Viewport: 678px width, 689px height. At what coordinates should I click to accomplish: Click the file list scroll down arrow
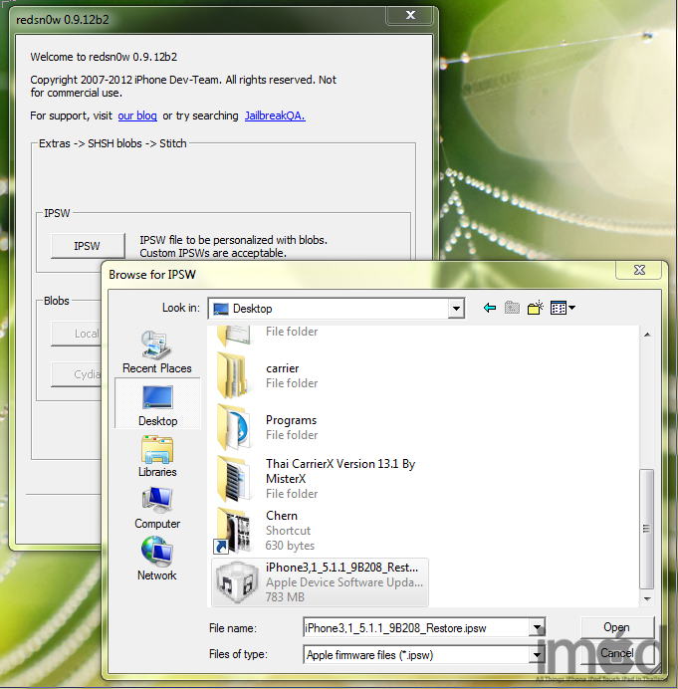click(647, 599)
